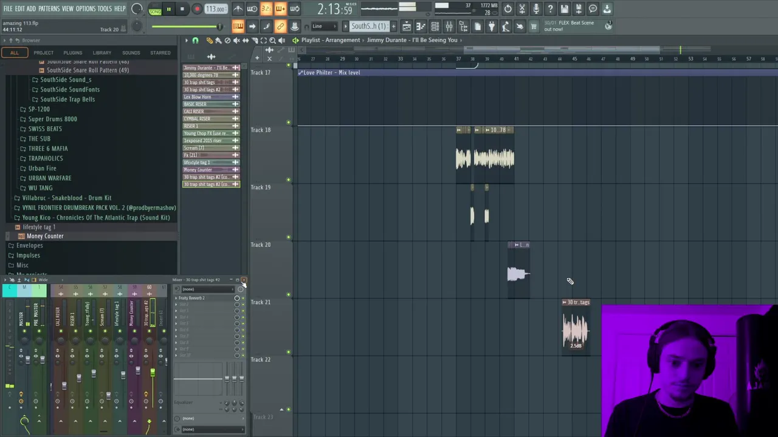The image size is (778, 437).
Task: Click the stop playback button
Action: 182,9
